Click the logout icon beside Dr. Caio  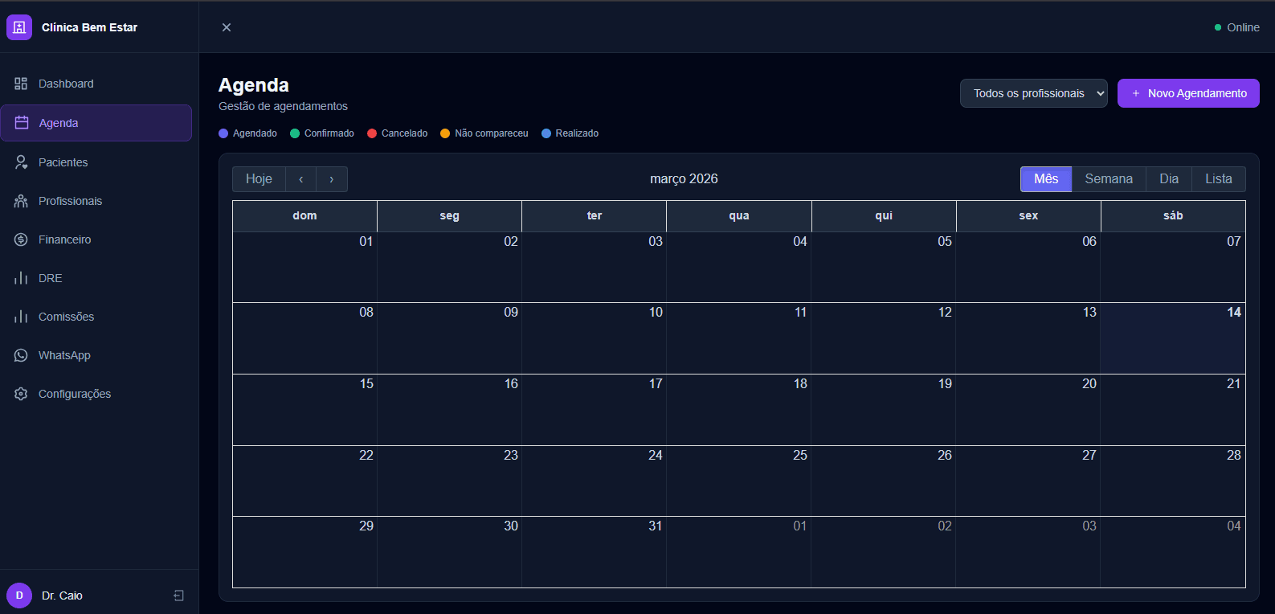tap(178, 596)
